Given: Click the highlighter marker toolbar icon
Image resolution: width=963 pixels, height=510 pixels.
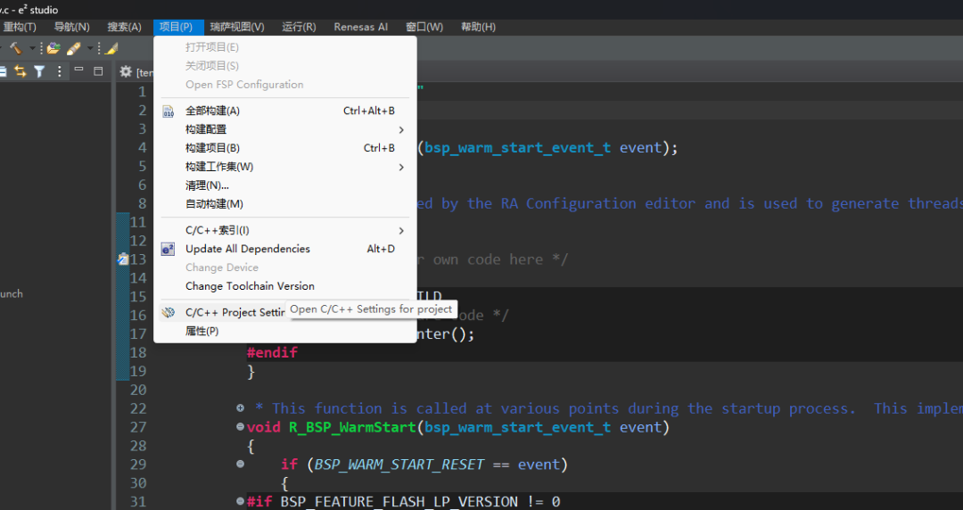Looking at the screenshot, I should pyautogui.click(x=111, y=48).
